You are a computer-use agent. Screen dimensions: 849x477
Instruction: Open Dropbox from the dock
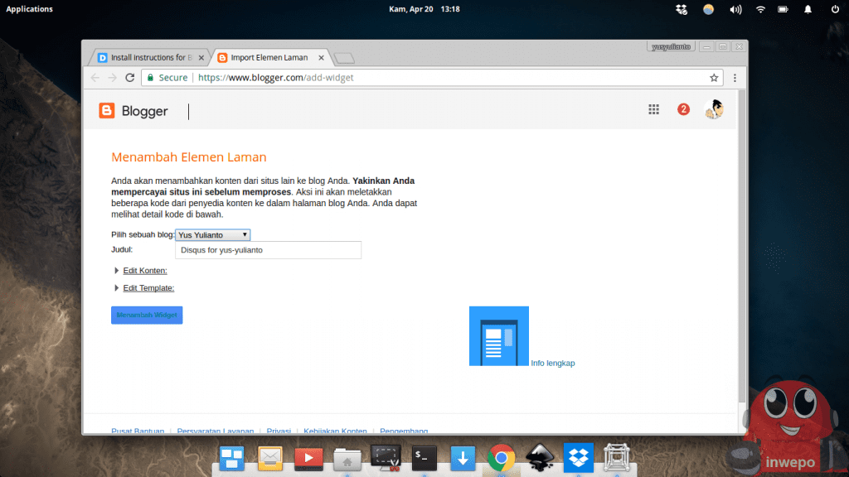[x=578, y=457]
